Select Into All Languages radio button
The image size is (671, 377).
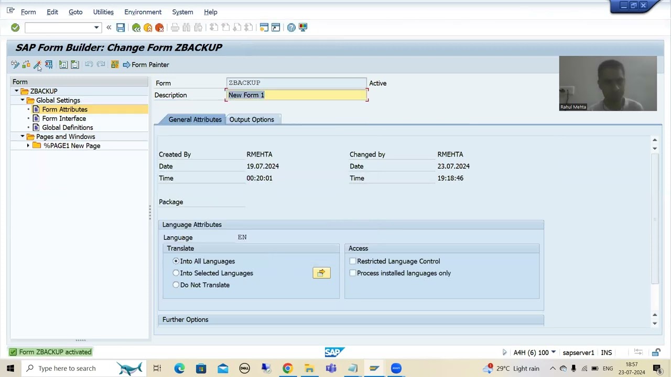176,261
